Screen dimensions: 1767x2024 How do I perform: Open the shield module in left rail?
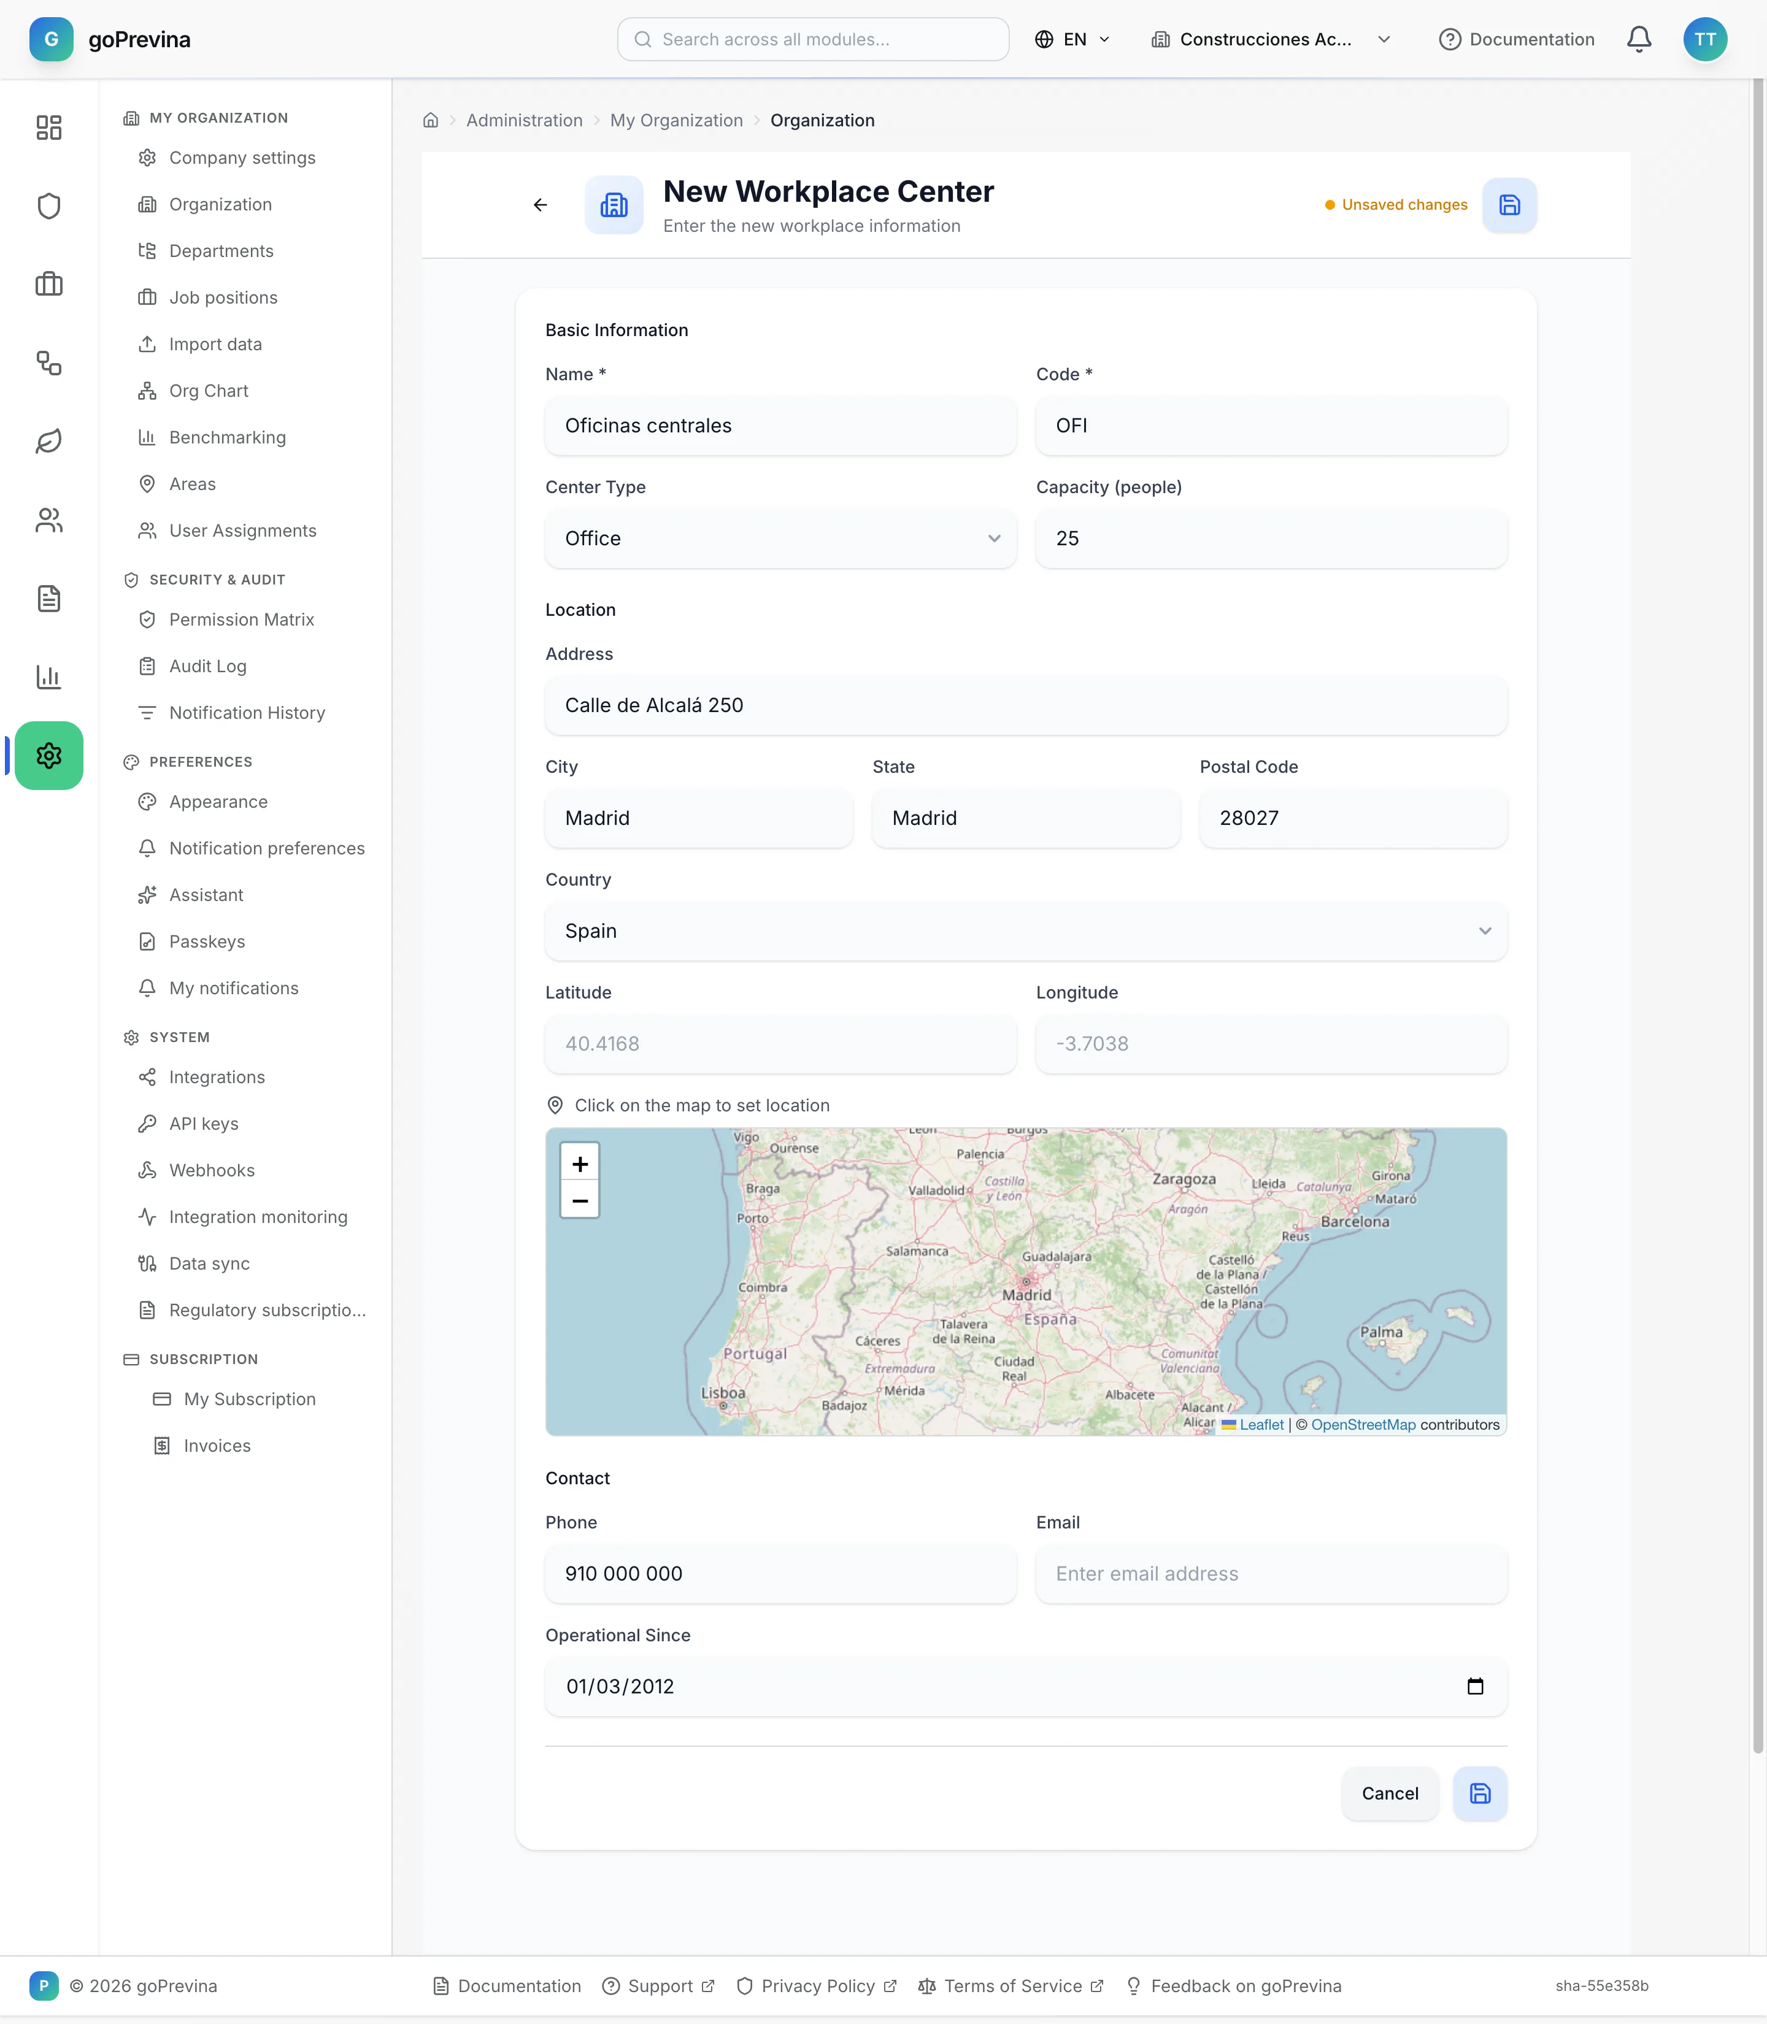(48, 206)
